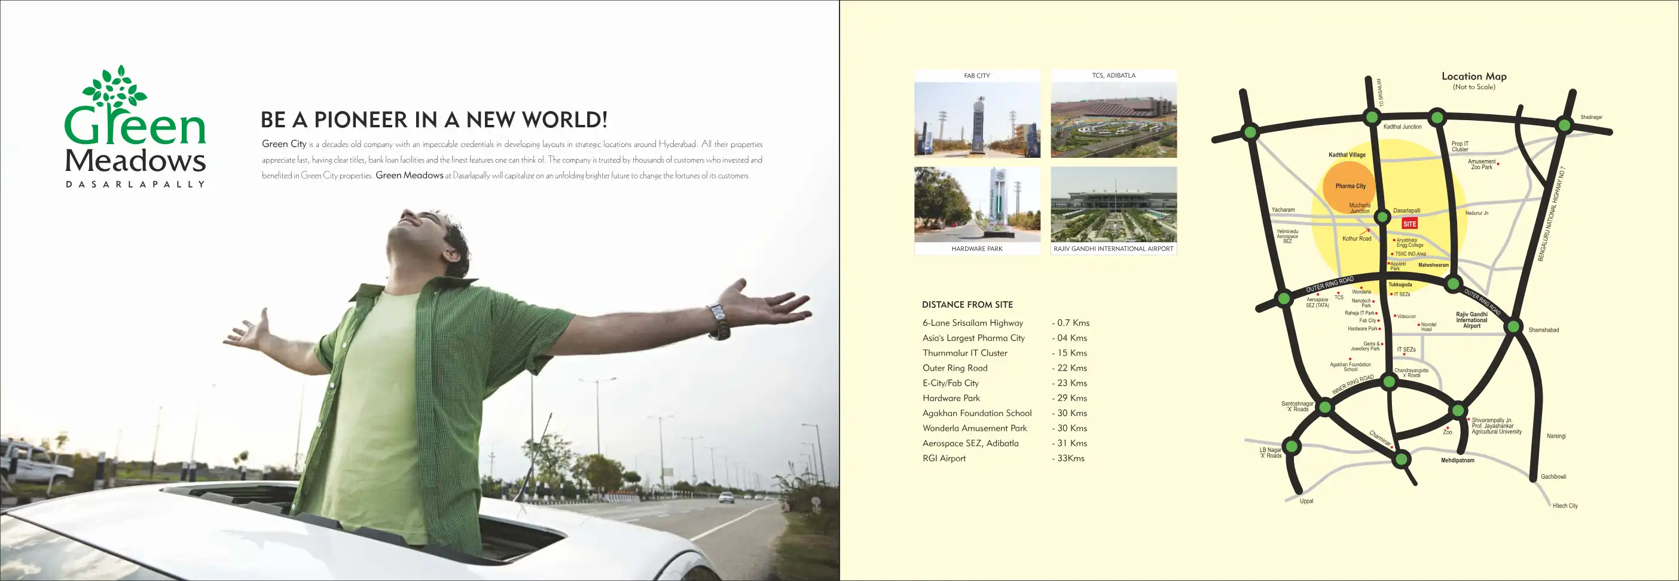Open the Hardware Park photo
Screen dimensions: 1679x581
tap(977, 204)
